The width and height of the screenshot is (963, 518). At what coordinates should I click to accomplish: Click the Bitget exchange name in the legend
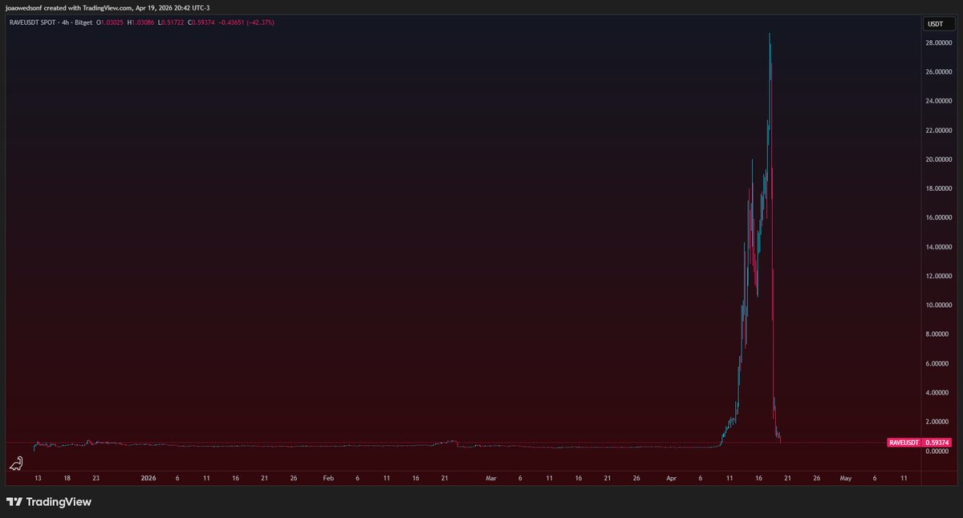click(x=83, y=22)
